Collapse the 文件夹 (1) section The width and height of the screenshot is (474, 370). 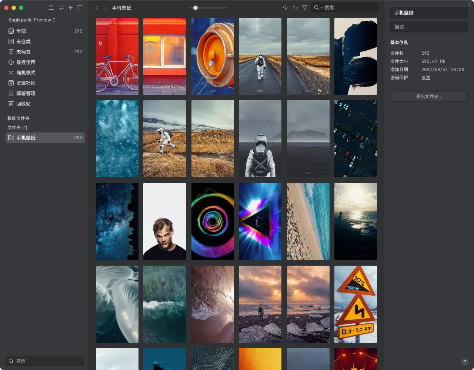point(17,128)
